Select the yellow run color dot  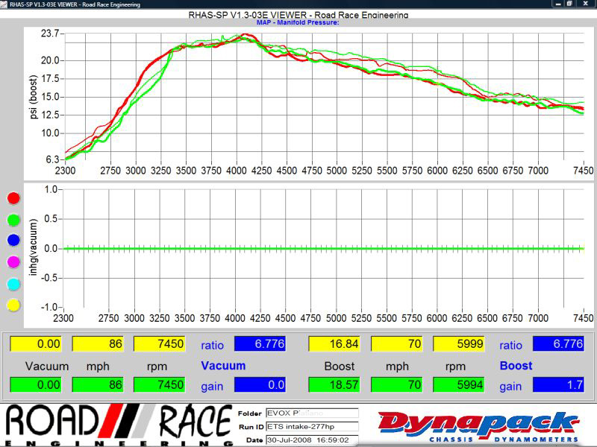click(13, 305)
